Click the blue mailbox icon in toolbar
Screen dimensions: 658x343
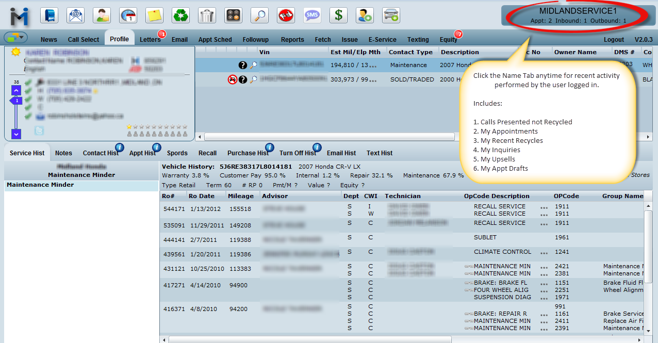click(x=50, y=15)
